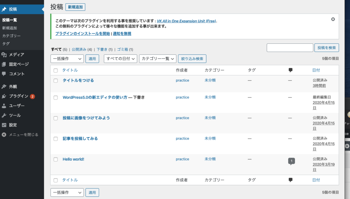Click the Appearance (外観) paintbrush icon
Image resolution: width=350 pixels, height=199 pixels.
4,87
